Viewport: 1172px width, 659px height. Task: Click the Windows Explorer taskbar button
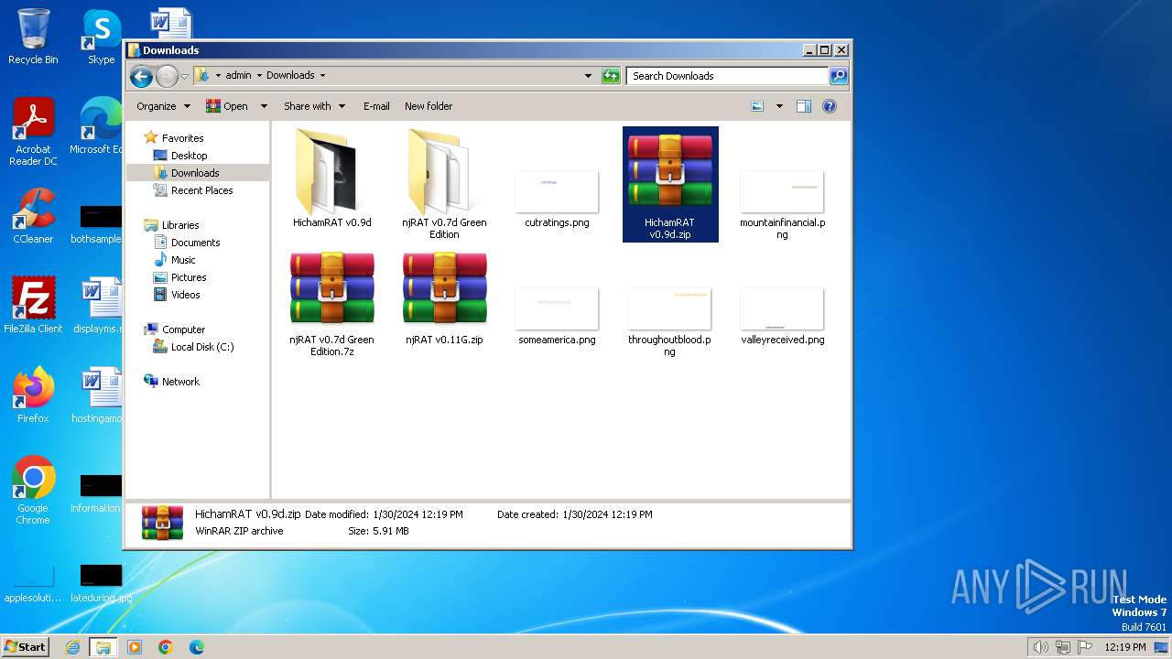[x=103, y=647]
